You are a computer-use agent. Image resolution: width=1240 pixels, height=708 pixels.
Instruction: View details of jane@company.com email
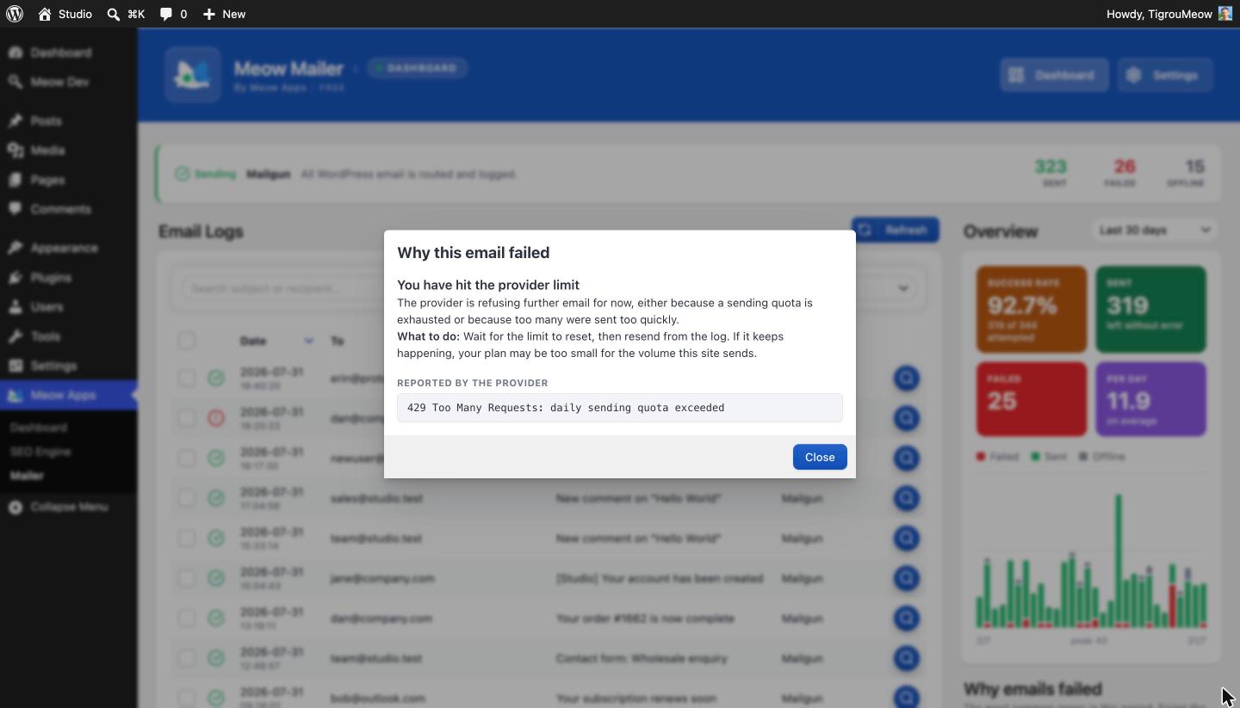pos(906,578)
